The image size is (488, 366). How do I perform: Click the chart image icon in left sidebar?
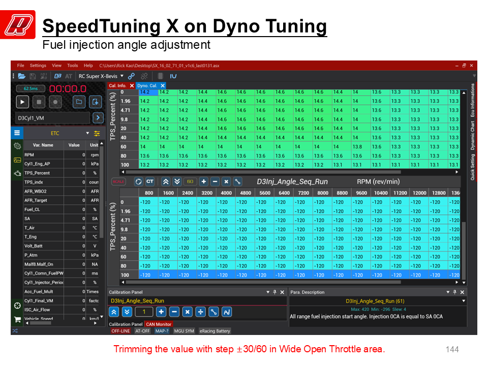[x=17, y=160]
